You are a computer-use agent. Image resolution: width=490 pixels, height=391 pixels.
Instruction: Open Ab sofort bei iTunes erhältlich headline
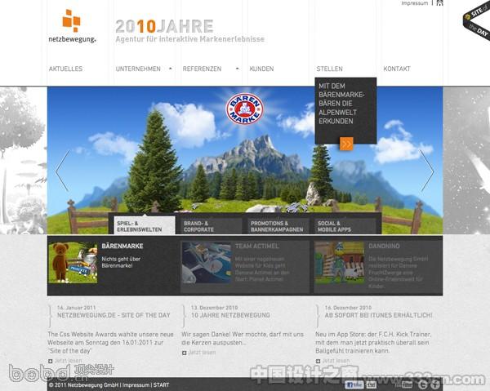379,315
